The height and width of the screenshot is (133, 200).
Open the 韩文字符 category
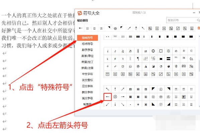87,92
